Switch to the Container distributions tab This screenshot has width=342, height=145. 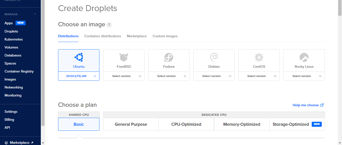(x=103, y=36)
